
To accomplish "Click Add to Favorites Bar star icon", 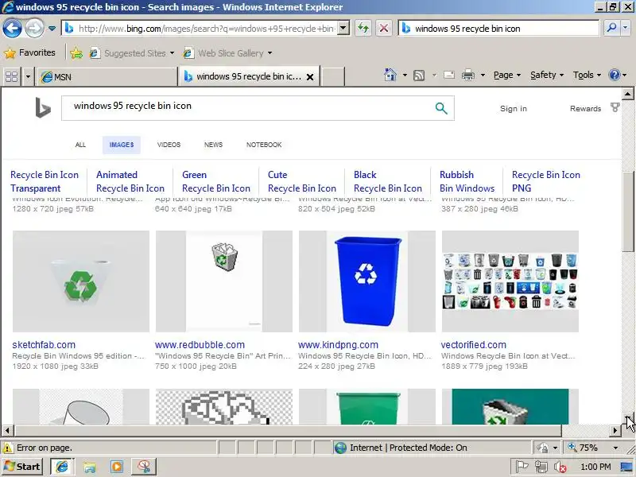I will [x=76, y=52].
